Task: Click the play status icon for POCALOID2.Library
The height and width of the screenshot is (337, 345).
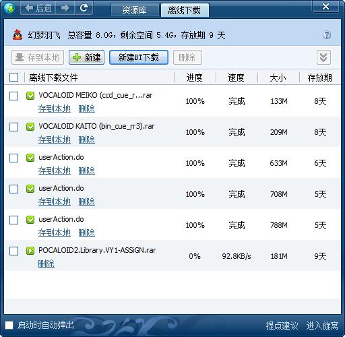Action: point(30,251)
